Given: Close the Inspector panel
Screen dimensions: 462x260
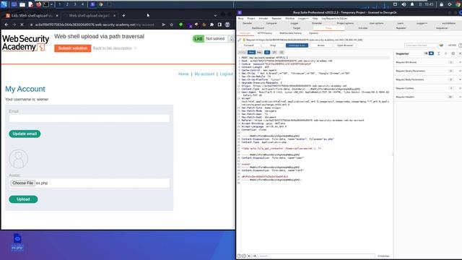Looking at the screenshot, I should point(460,53).
